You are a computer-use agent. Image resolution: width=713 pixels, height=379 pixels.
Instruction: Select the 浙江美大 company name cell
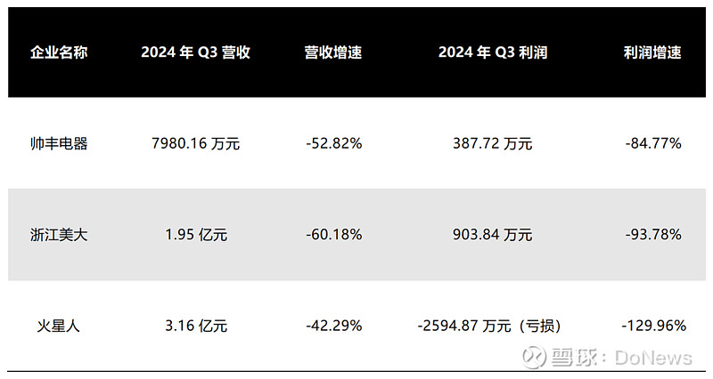59,235
